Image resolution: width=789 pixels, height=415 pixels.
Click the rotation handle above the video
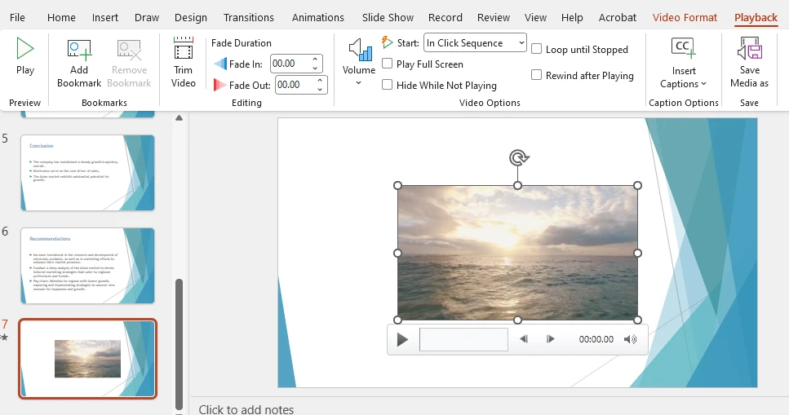pyautogui.click(x=518, y=158)
